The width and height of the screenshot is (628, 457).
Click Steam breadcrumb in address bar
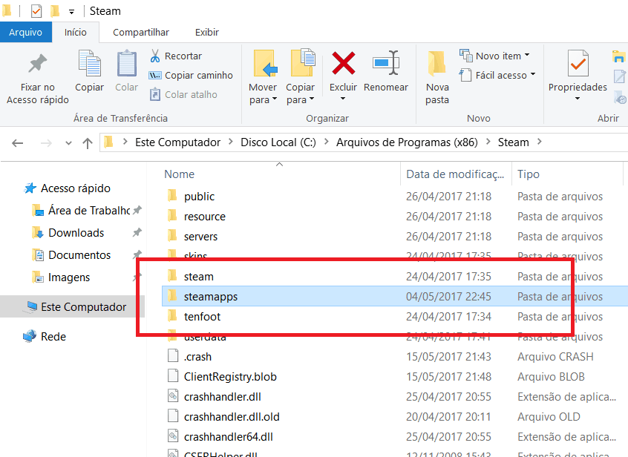coord(514,142)
